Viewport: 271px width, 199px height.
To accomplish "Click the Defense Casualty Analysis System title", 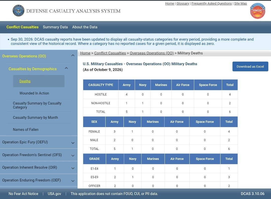I will click(x=73, y=11).
